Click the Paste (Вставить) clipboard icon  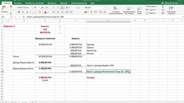point(4,8)
